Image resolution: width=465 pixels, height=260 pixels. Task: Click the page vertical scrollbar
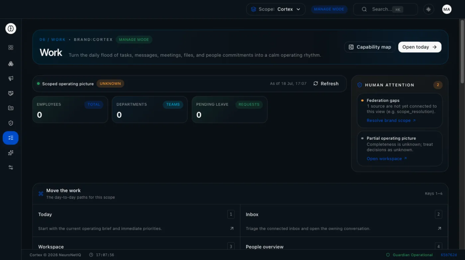point(462,51)
